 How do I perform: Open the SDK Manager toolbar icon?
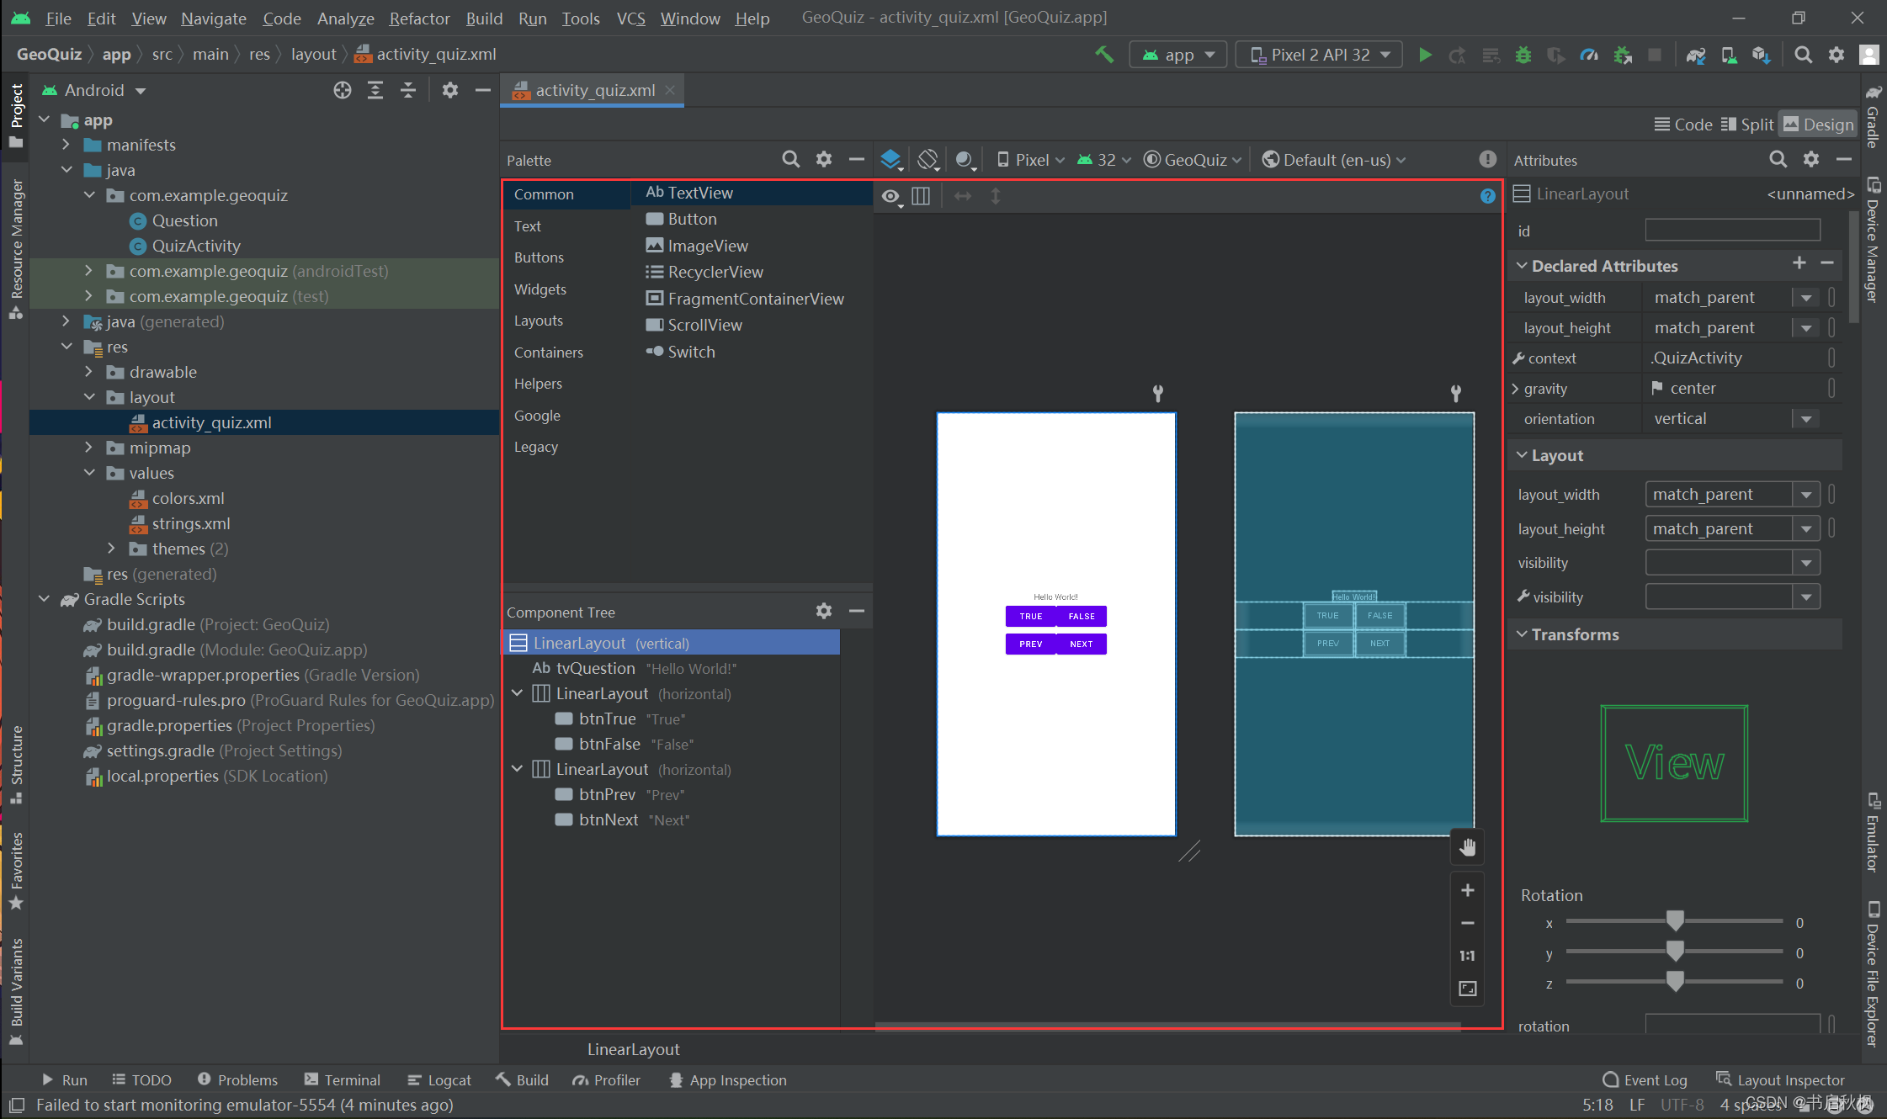[1762, 55]
